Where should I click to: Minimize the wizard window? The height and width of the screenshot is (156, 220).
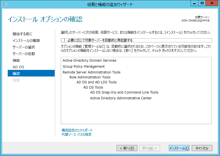click(194, 3)
